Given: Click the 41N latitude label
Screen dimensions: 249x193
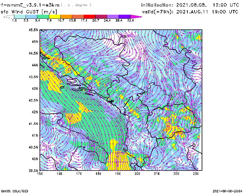Looking at the screenshot, I should click(x=35, y=136).
